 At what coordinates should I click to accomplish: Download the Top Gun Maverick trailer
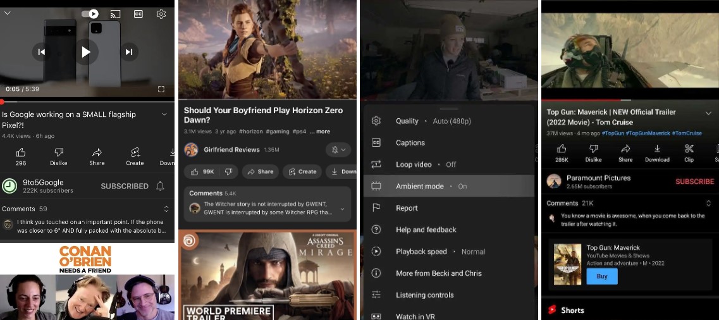[x=657, y=152]
